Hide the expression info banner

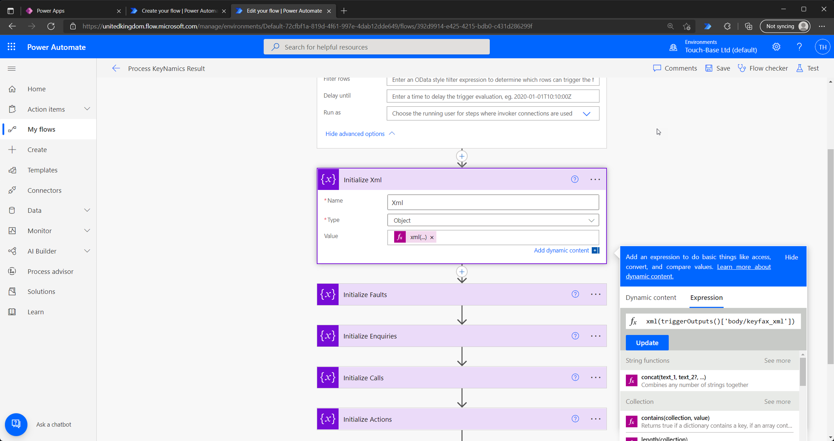pyautogui.click(x=791, y=257)
